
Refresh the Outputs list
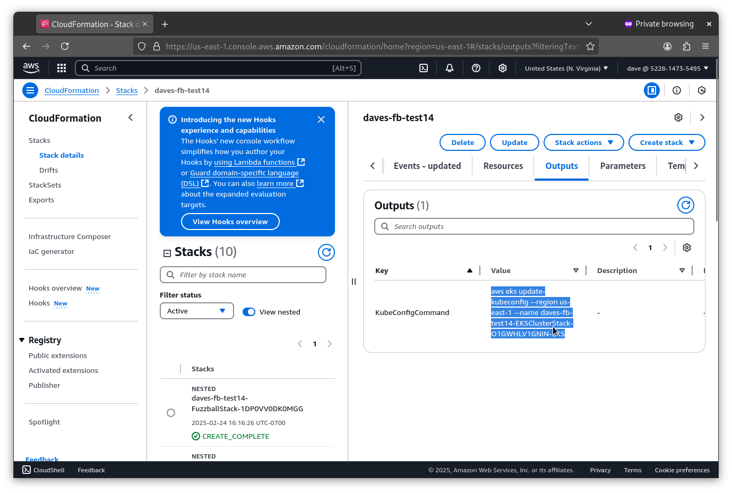(x=686, y=205)
